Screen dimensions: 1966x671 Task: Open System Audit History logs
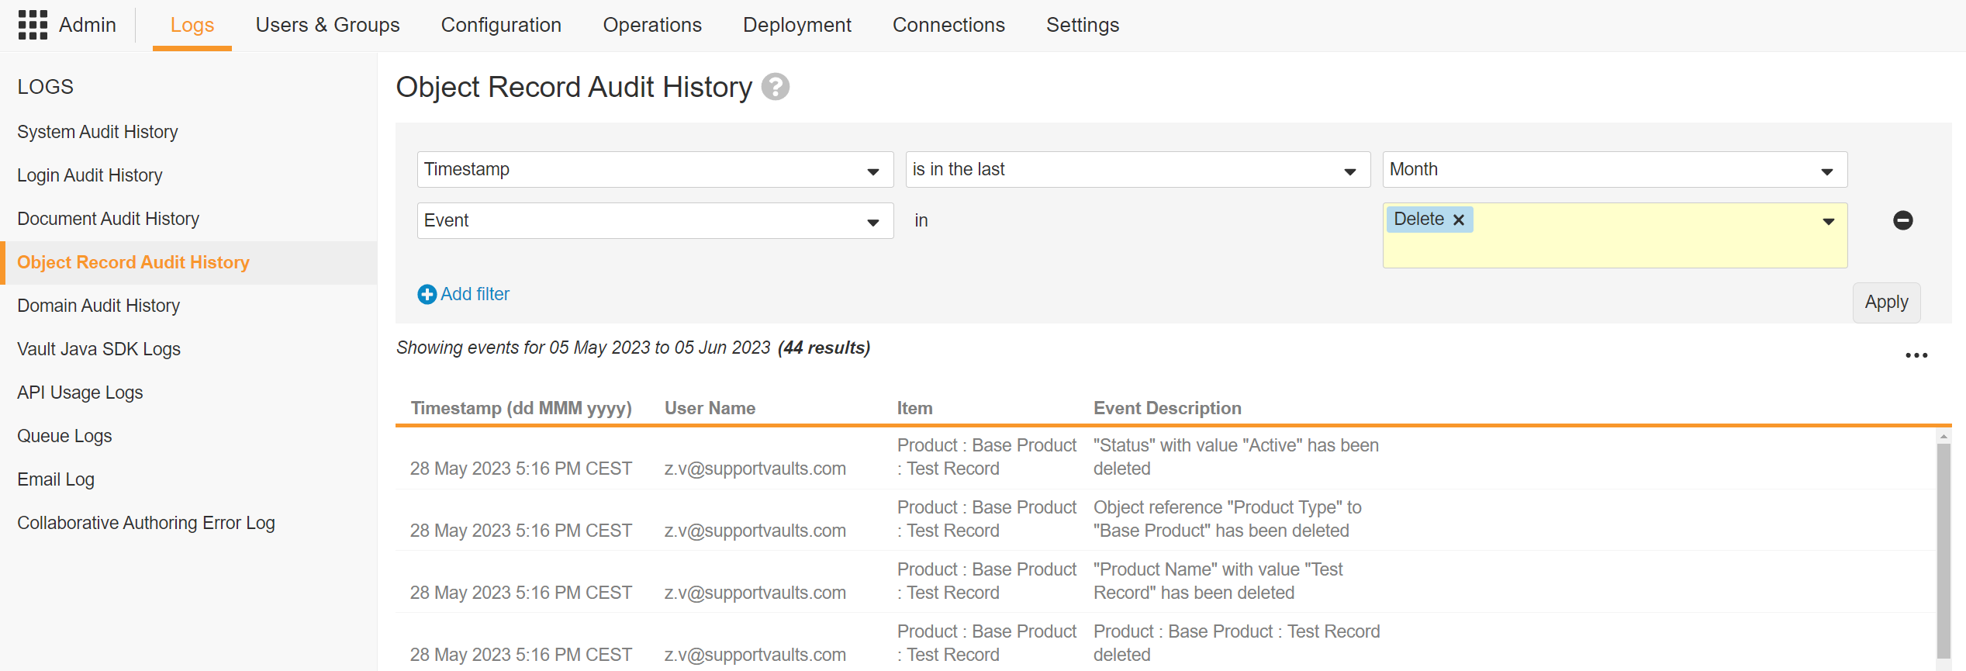[98, 132]
